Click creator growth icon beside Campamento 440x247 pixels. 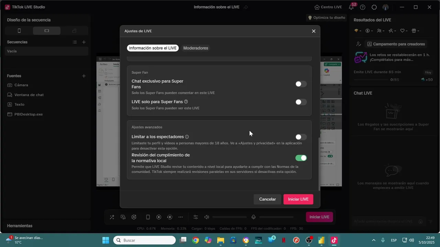point(359,44)
